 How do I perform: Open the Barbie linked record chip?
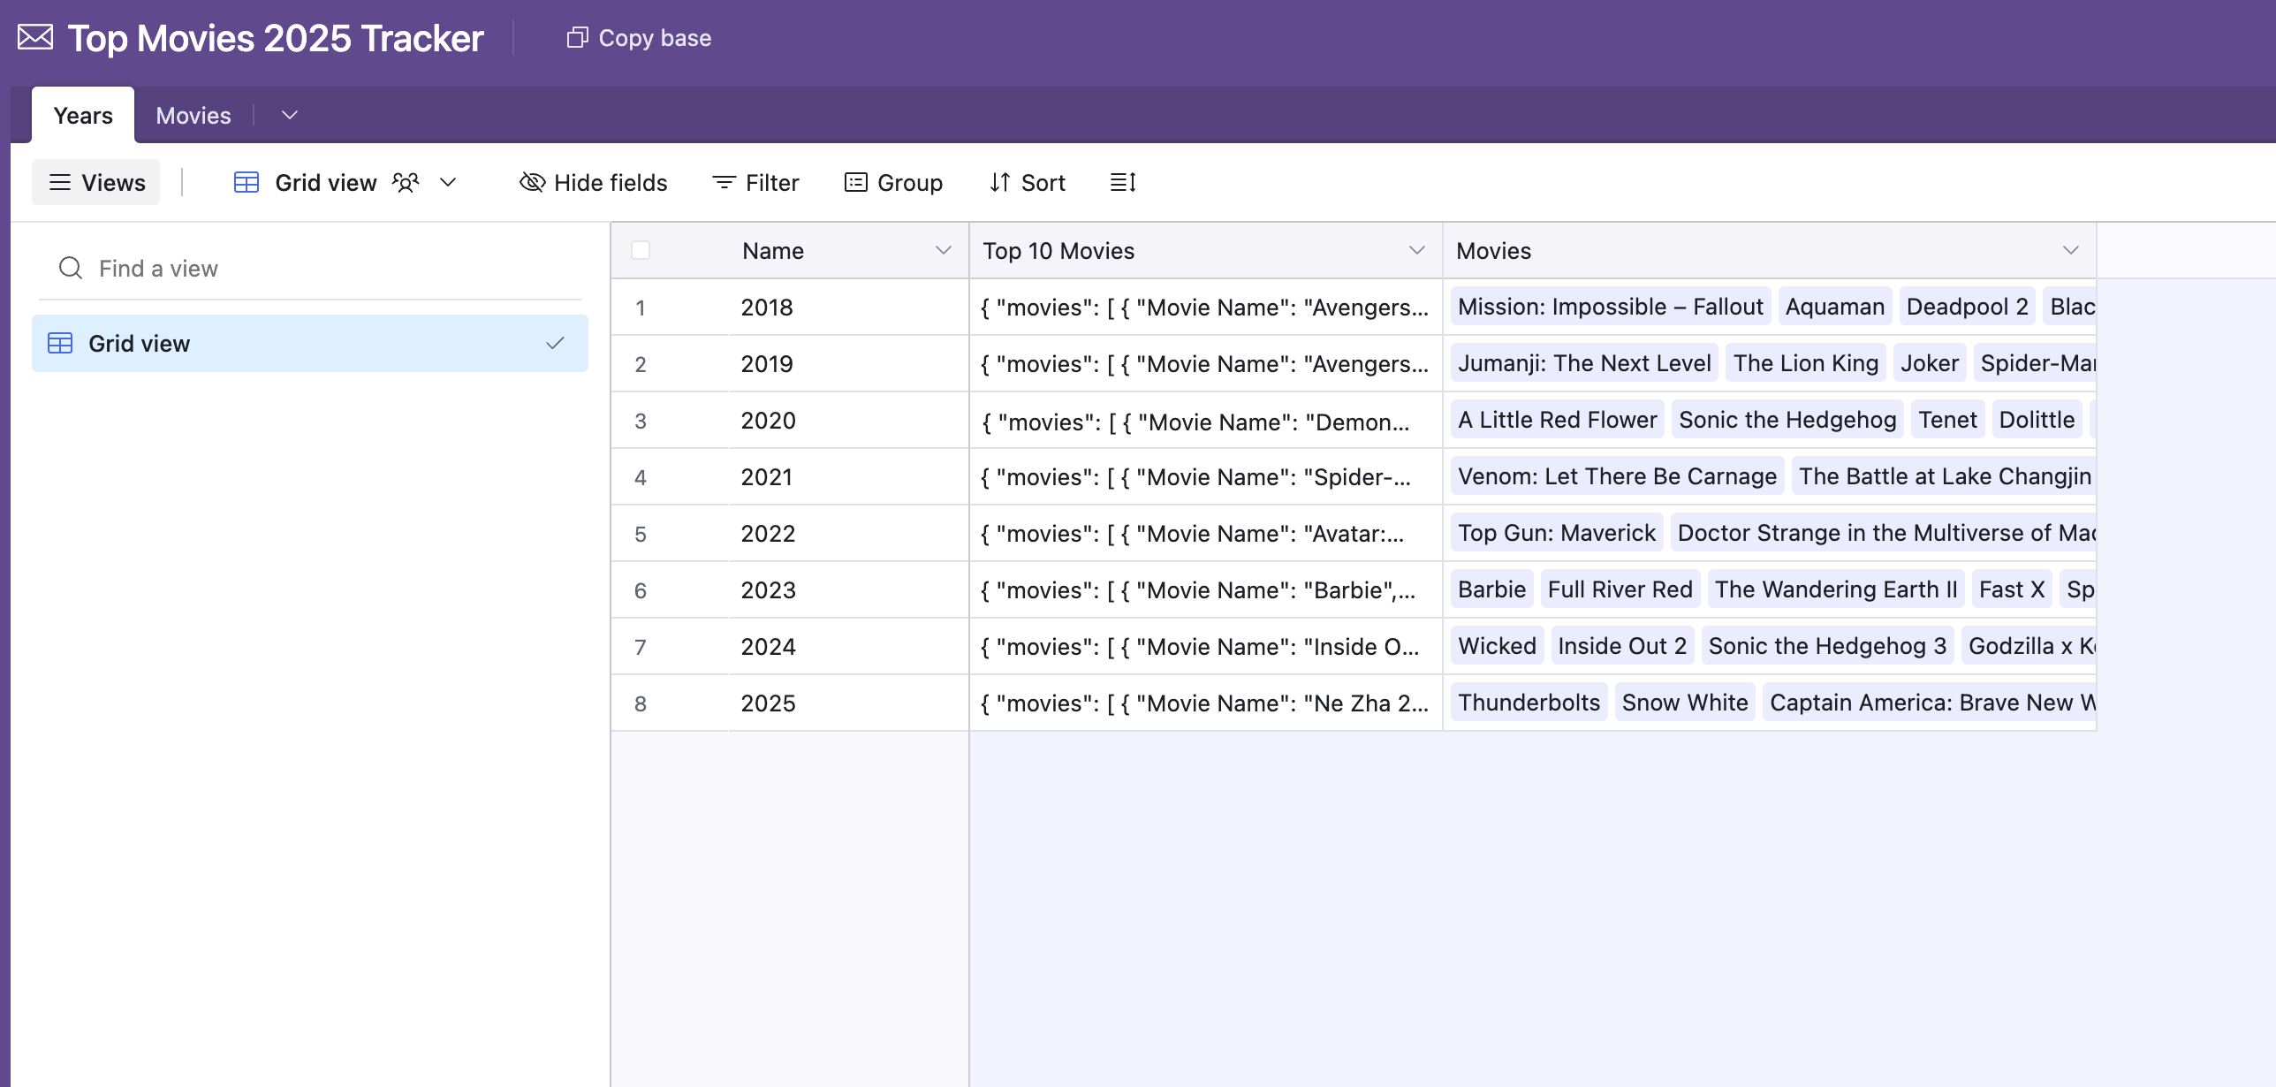click(1491, 589)
